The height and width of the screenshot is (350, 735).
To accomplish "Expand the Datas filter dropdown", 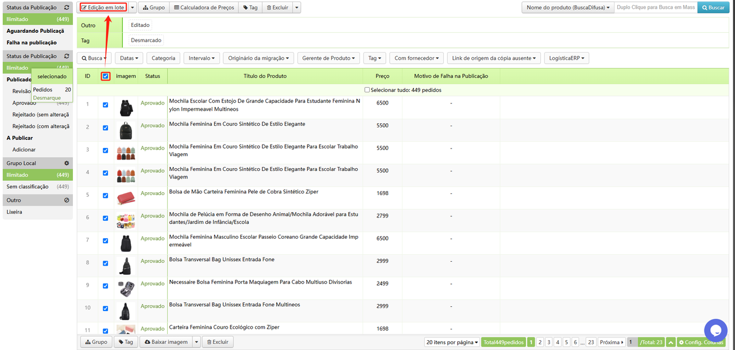I will tap(129, 58).
